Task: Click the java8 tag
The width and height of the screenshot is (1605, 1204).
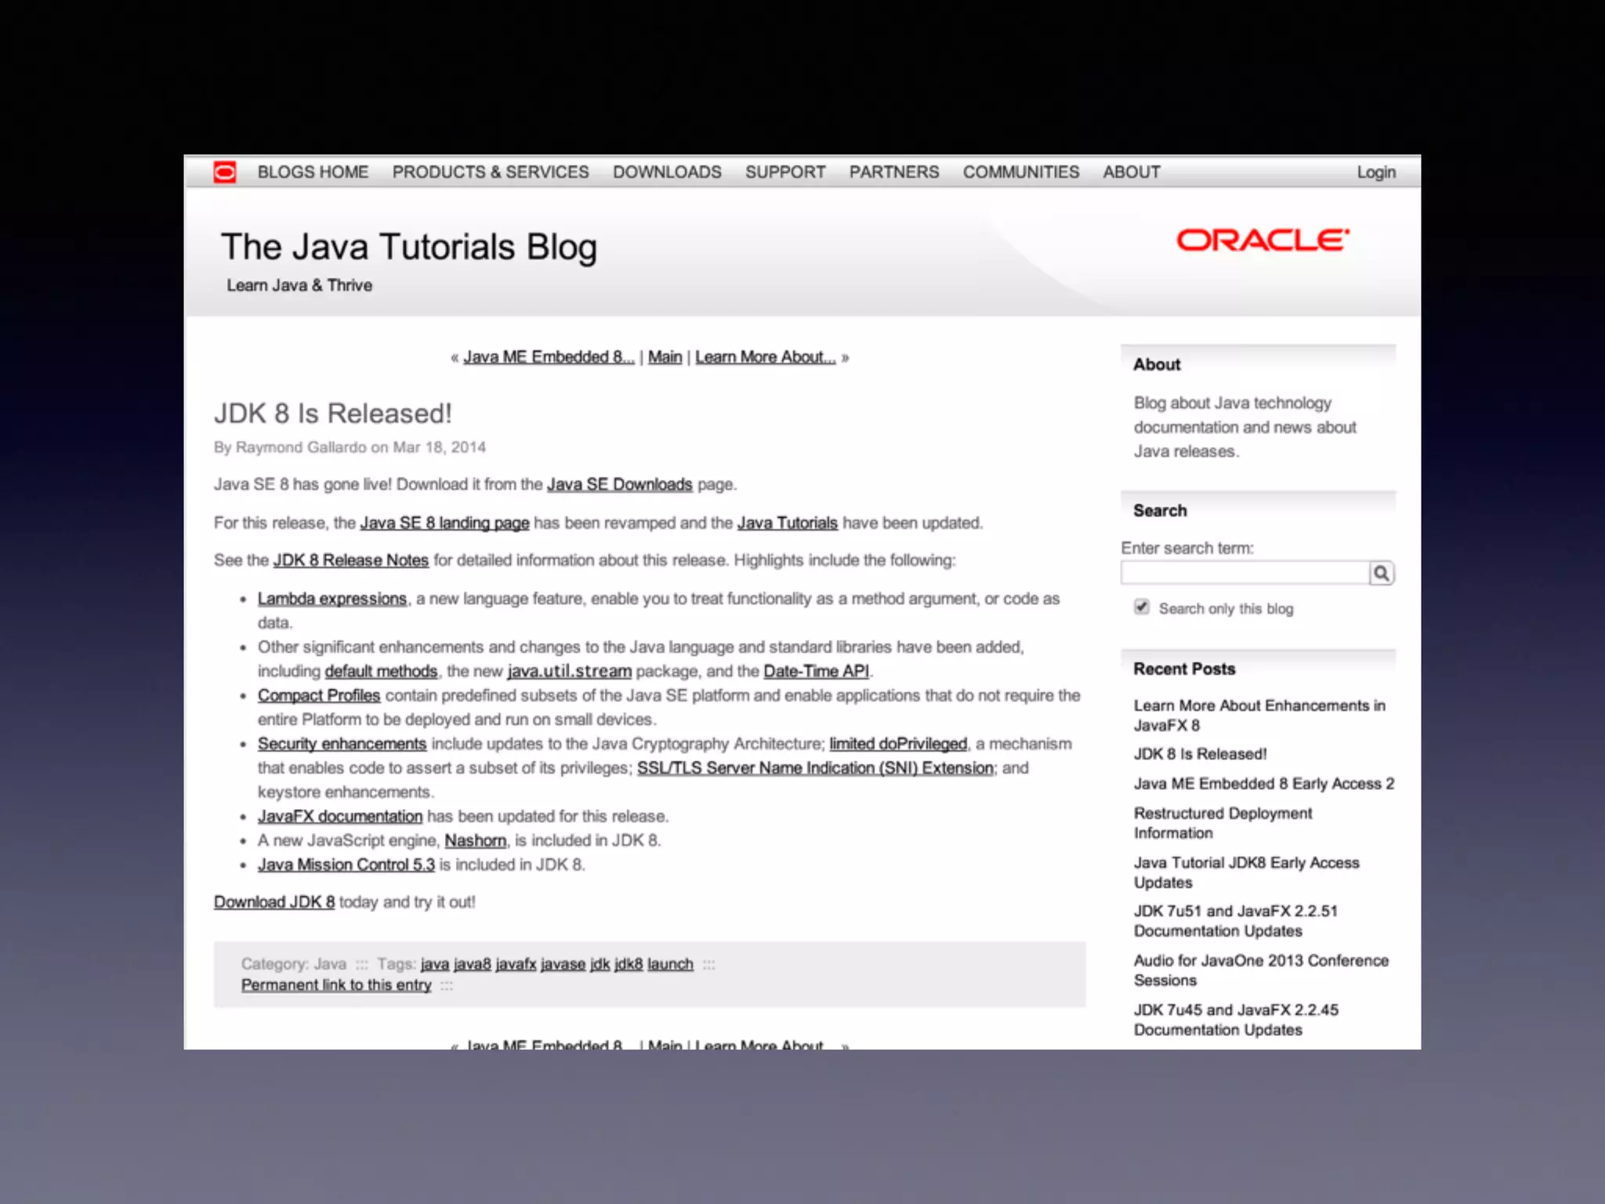Action: [473, 964]
